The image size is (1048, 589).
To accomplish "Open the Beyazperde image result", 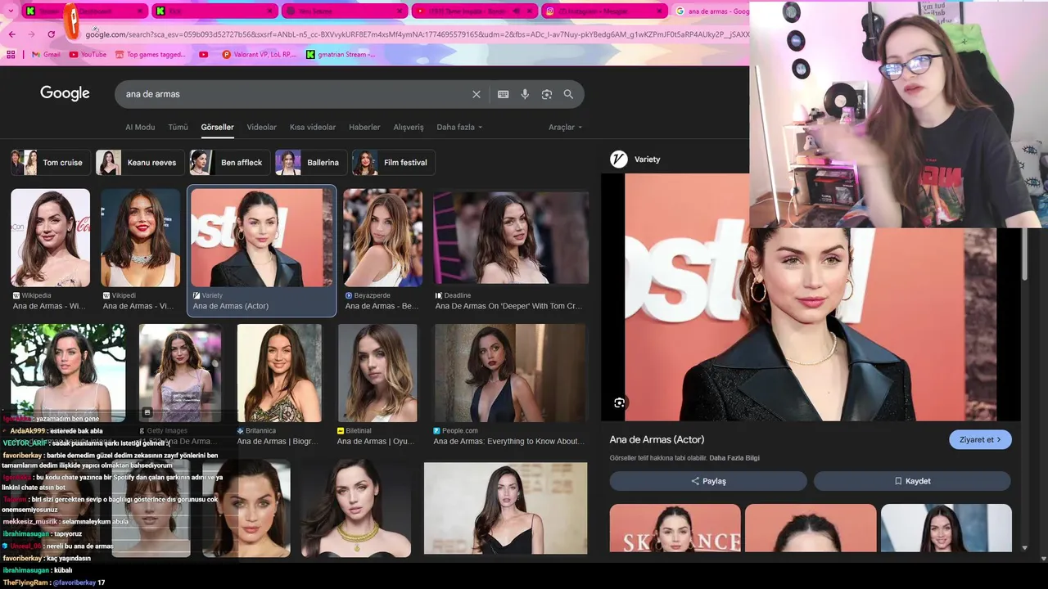I will (382, 238).
